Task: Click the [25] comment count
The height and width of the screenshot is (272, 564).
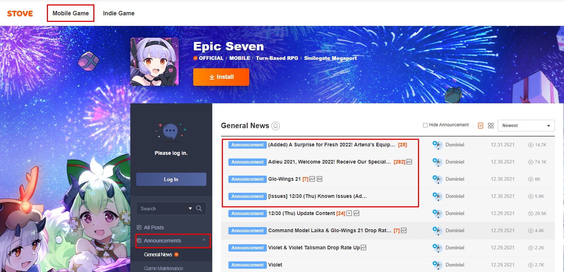Action: [403, 145]
